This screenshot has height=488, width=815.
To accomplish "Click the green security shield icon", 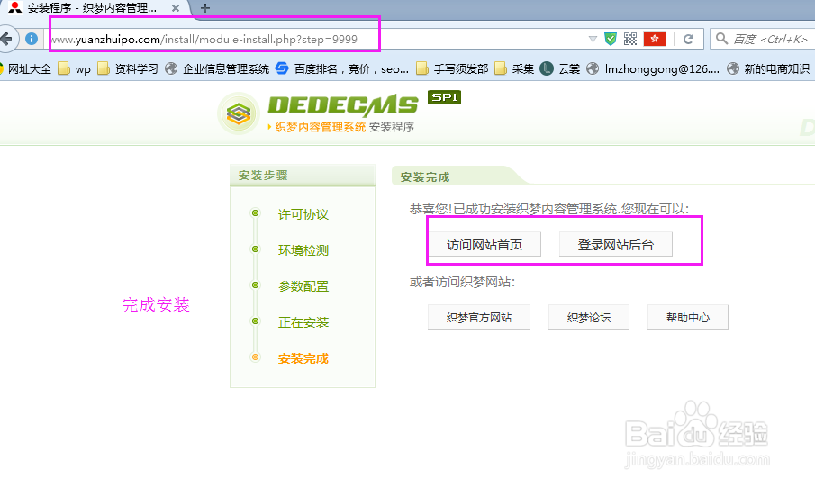I will (611, 39).
